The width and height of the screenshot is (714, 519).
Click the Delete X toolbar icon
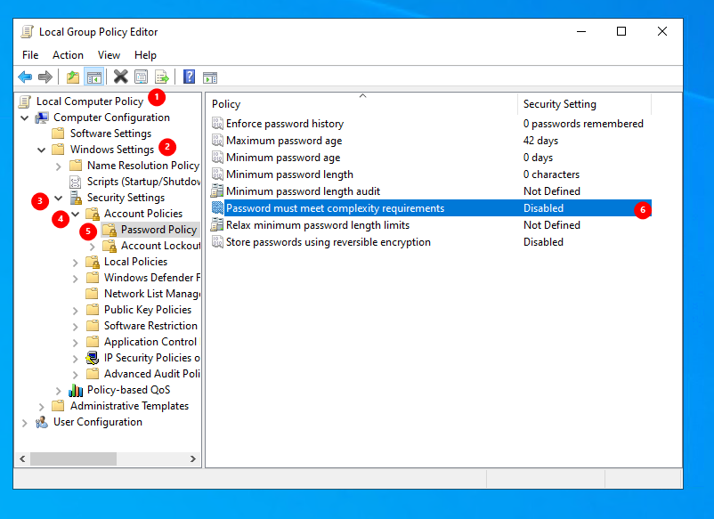[120, 77]
